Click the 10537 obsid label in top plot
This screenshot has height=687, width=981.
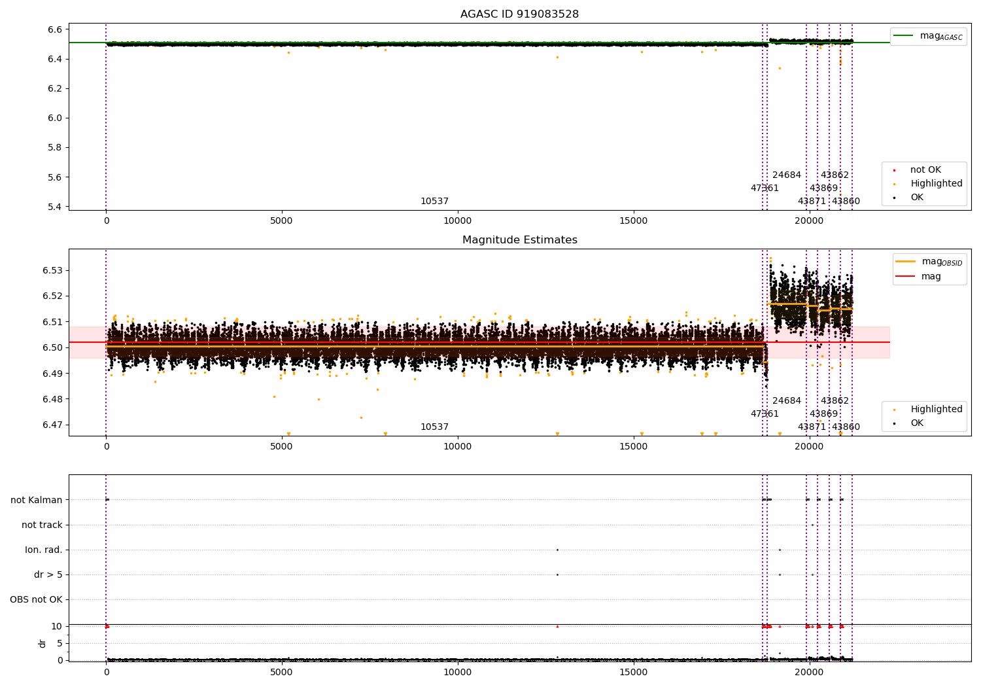434,202
